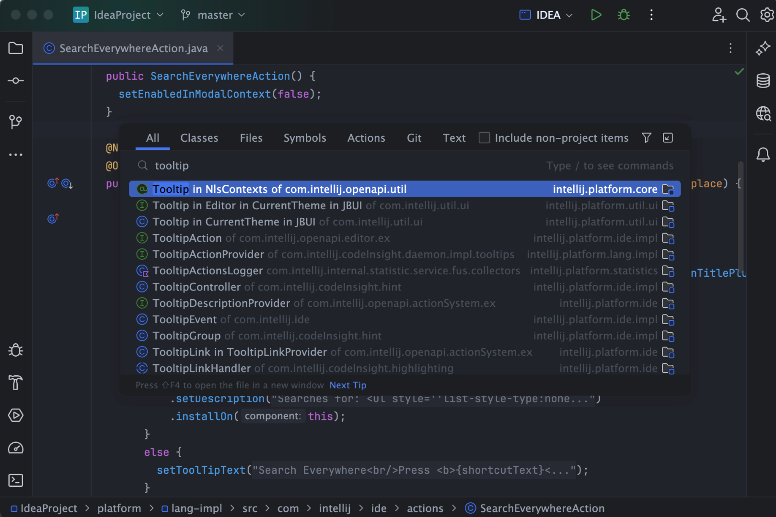Open the Commit tool window
The height and width of the screenshot is (517, 776).
pos(16,81)
